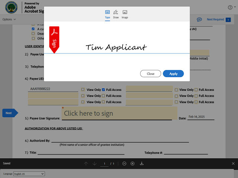The image size is (238, 178).
Task: Check View Only in third right UEI row
Action: (x=176, y=102)
